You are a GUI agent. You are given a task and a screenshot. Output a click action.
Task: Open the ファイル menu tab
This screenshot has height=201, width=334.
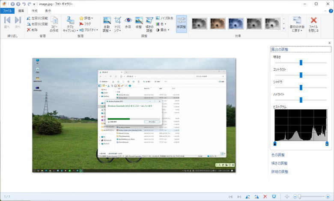[7, 10]
